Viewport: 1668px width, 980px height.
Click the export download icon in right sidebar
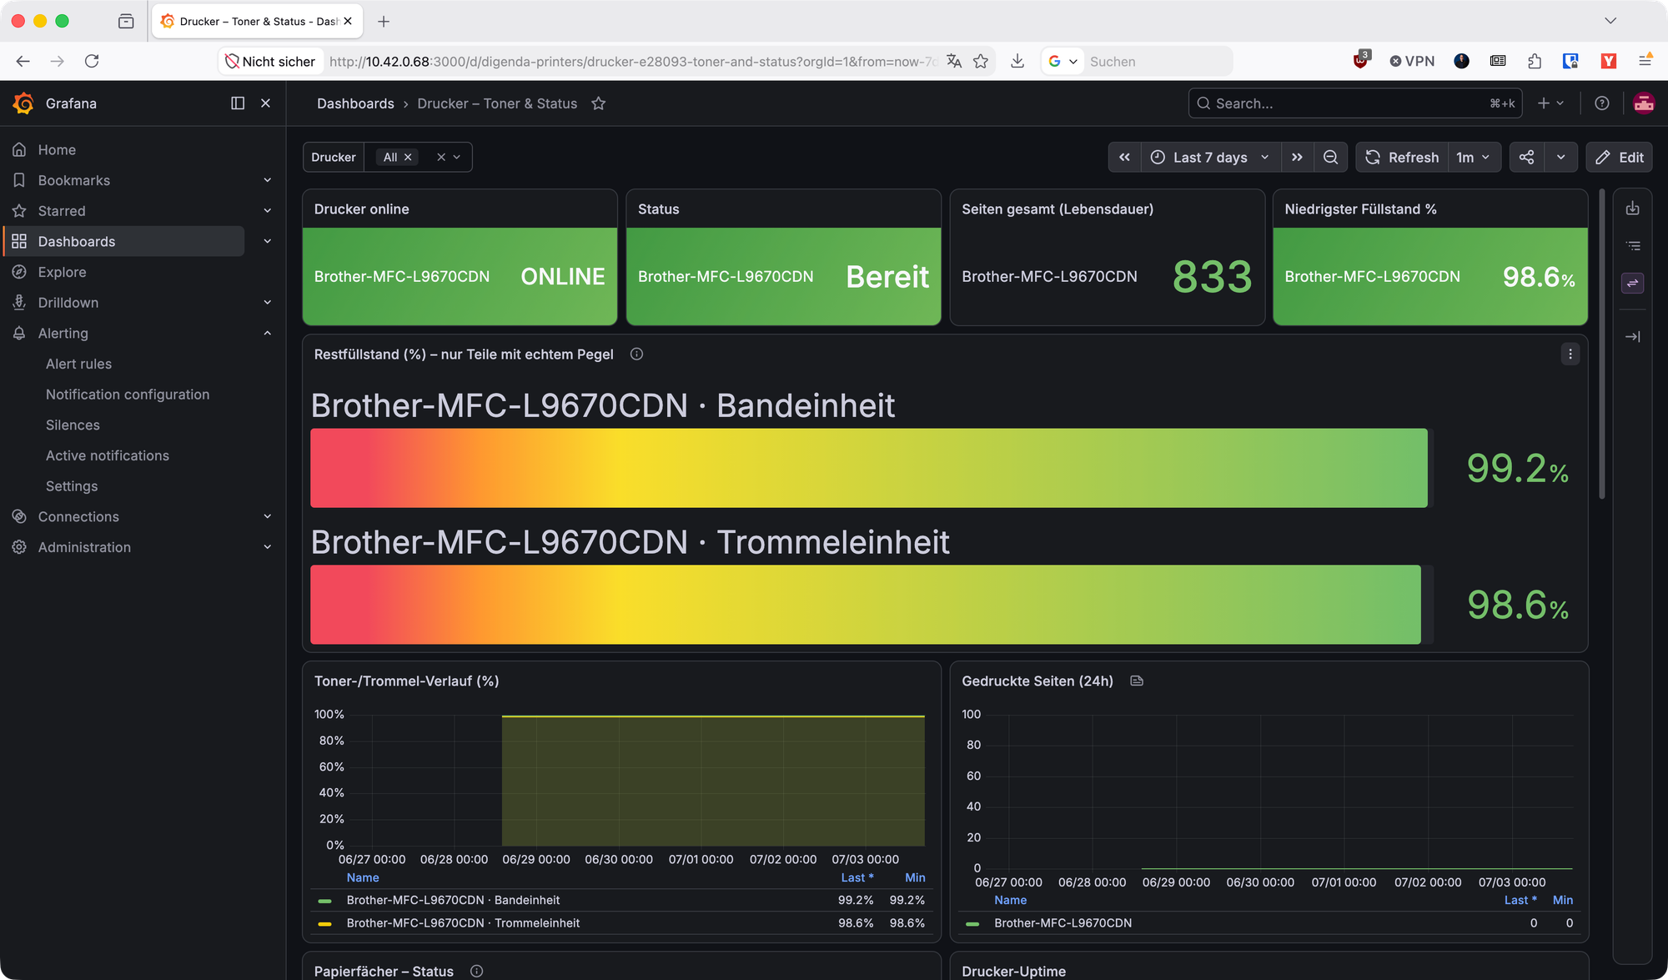click(1633, 209)
